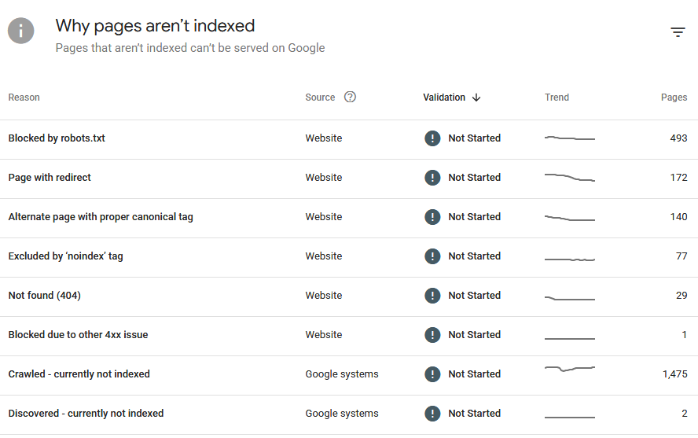Click trend sparkline for Crawled not indexed
This screenshot has height=438, width=698.
click(570, 369)
